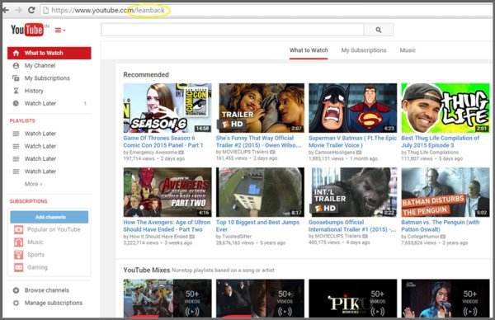Click the home icon in What to Watch

[x=16, y=53]
